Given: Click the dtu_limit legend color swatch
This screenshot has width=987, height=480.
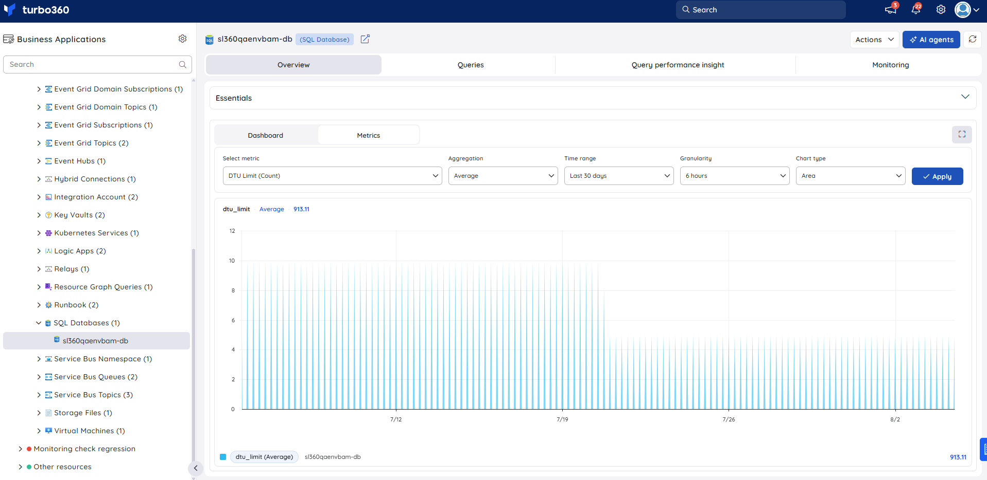Looking at the screenshot, I should tap(223, 457).
